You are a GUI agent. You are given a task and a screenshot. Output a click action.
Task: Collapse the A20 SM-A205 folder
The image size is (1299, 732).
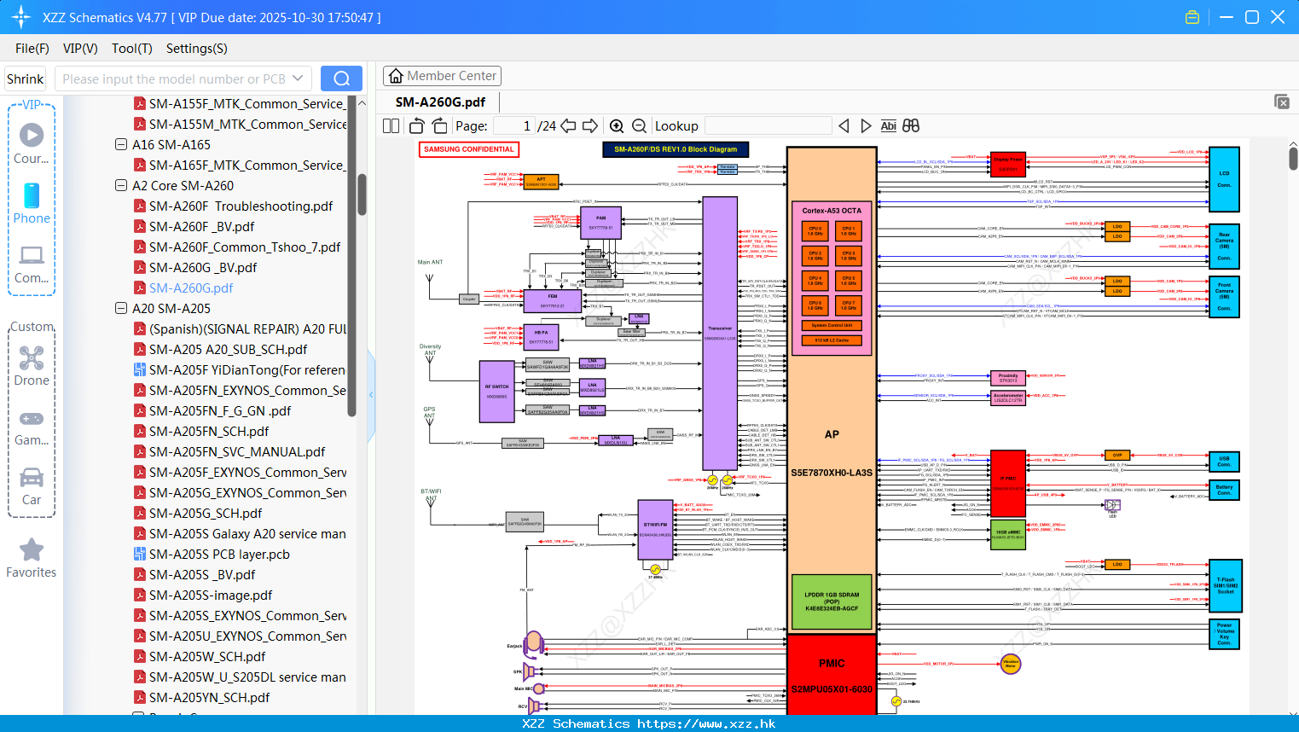121,309
